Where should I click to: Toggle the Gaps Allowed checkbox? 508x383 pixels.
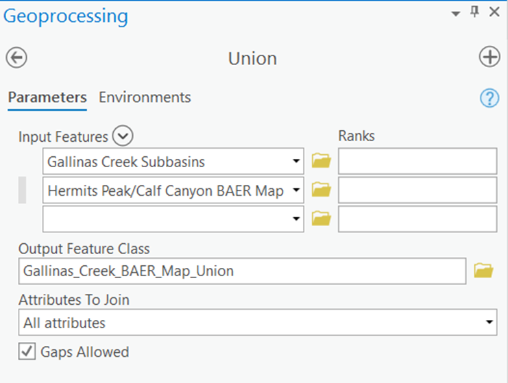click(27, 352)
